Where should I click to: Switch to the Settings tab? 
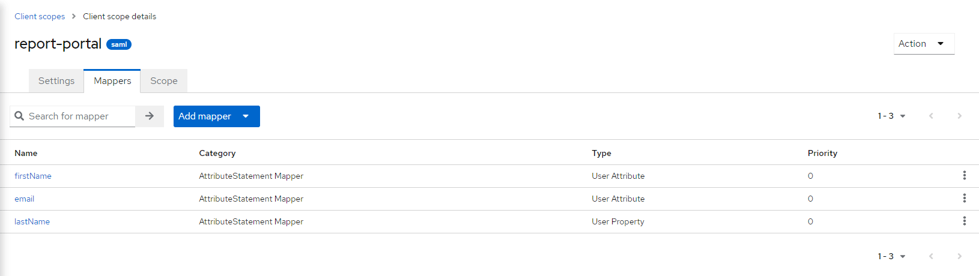point(56,81)
